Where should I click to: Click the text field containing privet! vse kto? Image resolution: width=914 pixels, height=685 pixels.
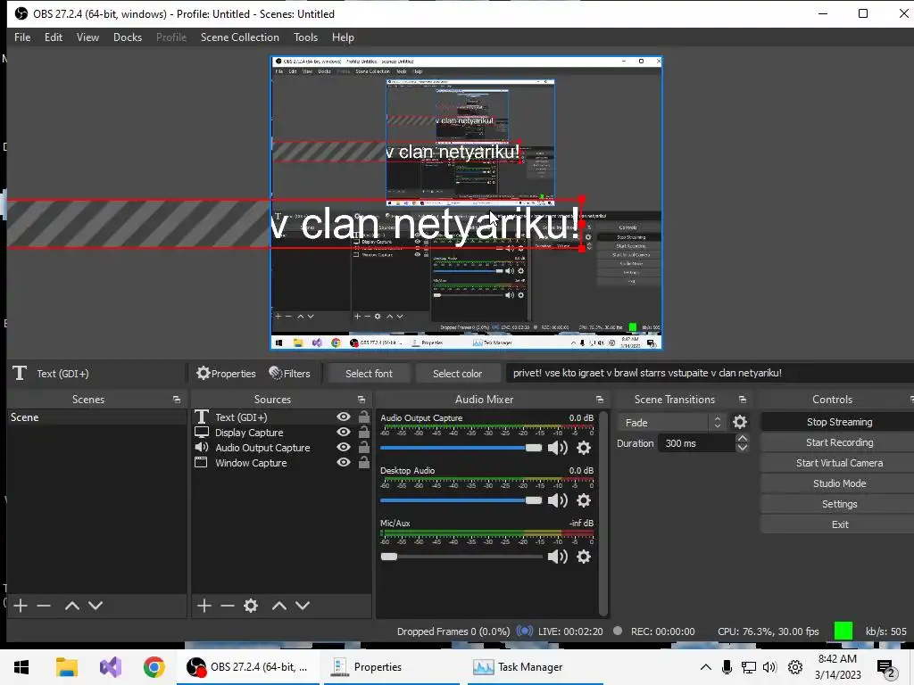click(710, 373)
